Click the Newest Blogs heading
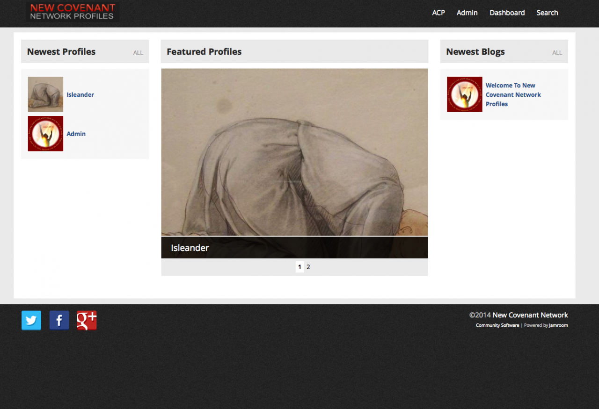599x409 pixels. point(475,51)
